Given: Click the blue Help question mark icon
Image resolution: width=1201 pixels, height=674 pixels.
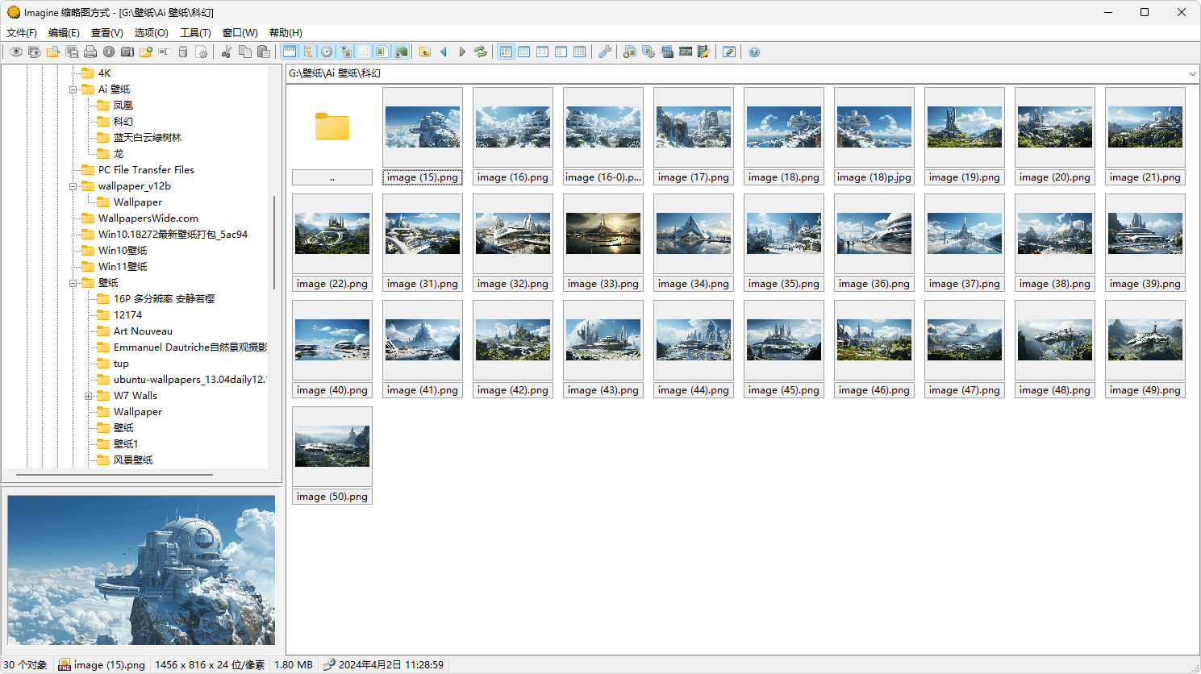Looking at the screenshot, I should [754, 52].
